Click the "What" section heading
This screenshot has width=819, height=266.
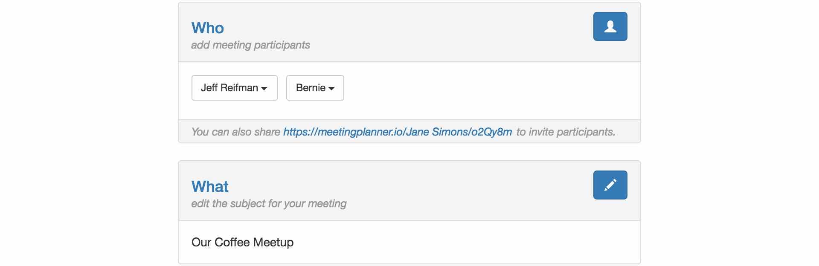[210, 186]
